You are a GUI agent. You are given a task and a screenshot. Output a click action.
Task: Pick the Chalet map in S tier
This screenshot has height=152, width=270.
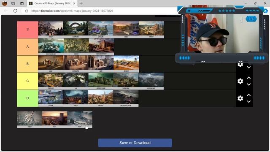point(51,30)
